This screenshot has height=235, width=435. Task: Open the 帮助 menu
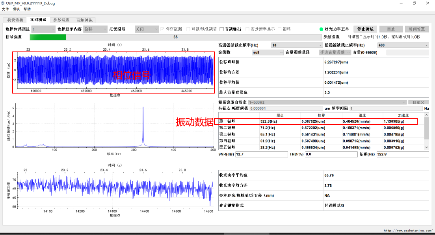[x=27, y=9]
